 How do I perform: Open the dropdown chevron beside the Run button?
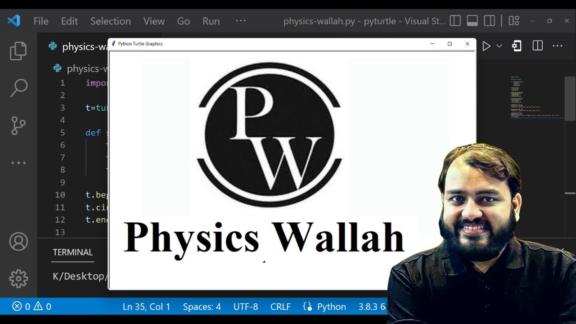(499, 45)
